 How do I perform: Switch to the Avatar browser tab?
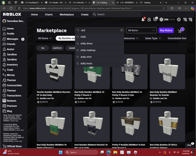click(56, 3)
